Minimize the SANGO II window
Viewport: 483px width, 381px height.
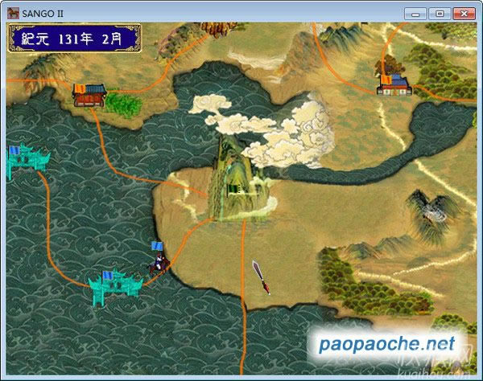[x=415, y=12]
